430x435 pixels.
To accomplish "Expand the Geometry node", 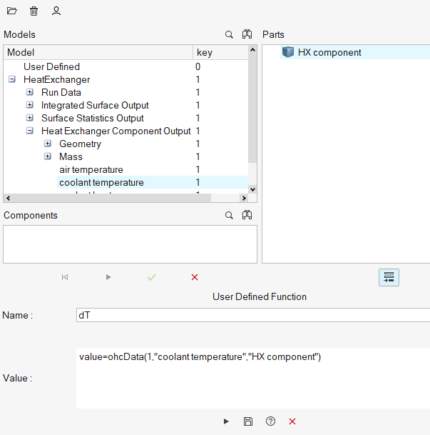I will click(x=48, y=144).
